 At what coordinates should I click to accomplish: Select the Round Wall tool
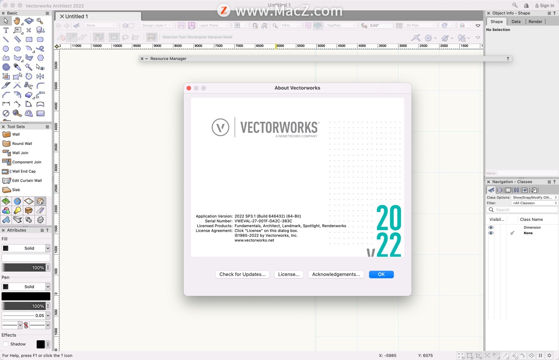[x=17, y=144]
